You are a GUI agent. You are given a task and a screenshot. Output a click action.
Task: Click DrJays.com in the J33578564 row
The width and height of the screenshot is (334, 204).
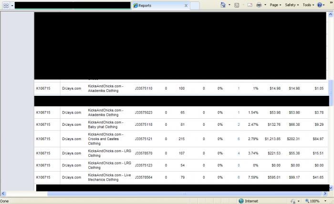click(x=72, y=177)
